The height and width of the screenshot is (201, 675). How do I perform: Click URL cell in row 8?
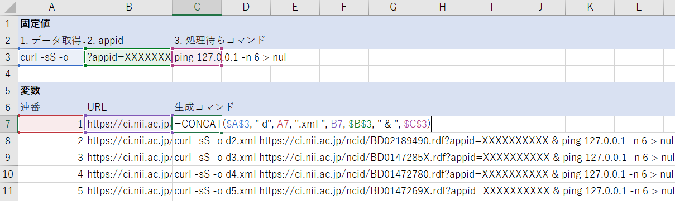(129, 141)
